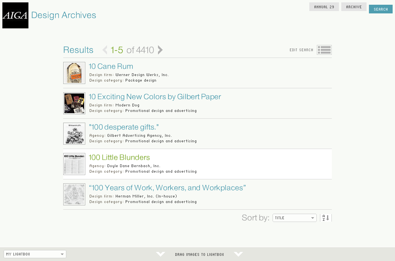Switch to list view icon
The height and width of the screenshot is (261, 395).
coord(324,50)
